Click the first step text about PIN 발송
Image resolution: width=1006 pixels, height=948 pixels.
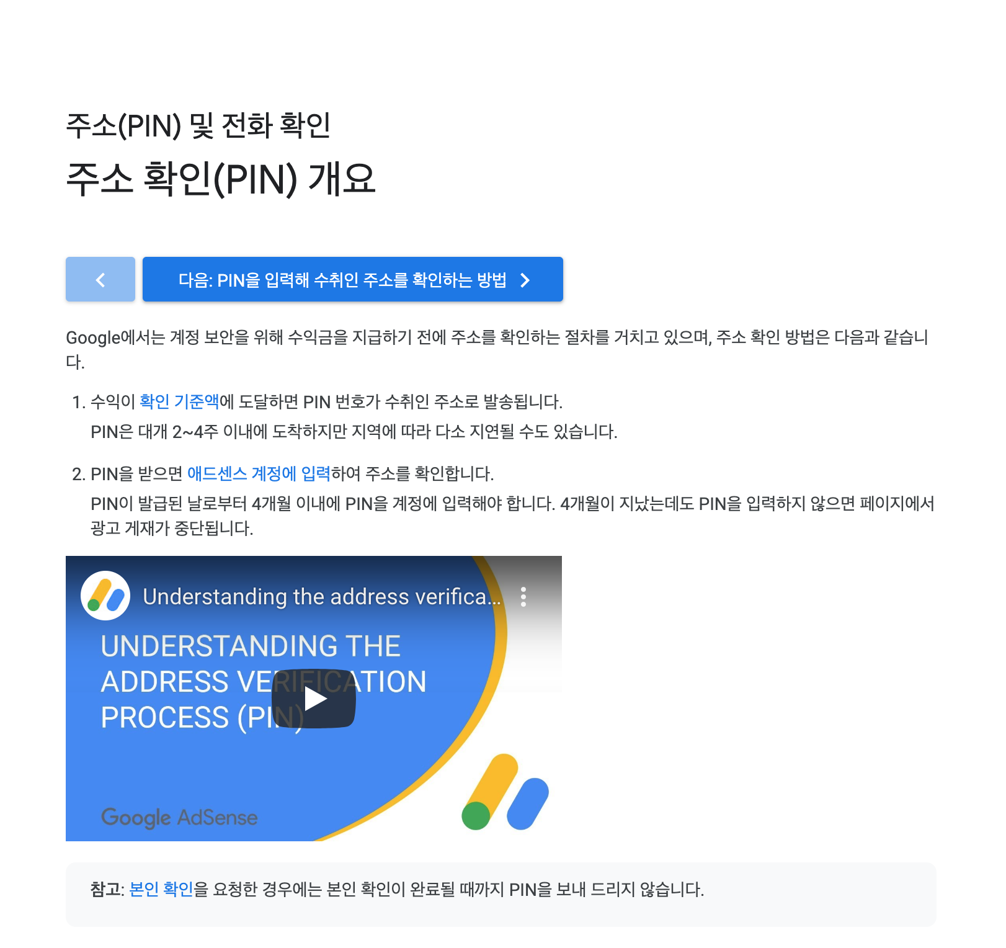coord(326,401)
